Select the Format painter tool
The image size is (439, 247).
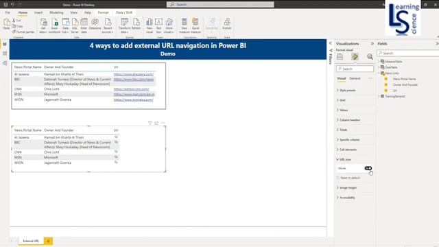click(x=23, y=32)
